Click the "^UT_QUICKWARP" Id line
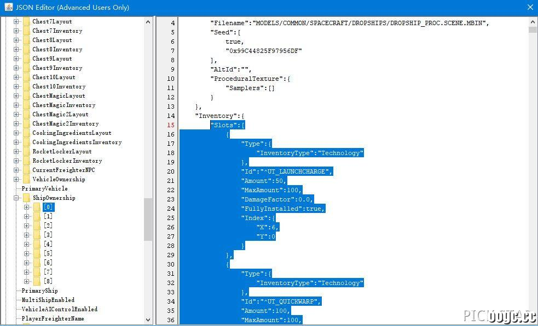 [x=281, y=301]
